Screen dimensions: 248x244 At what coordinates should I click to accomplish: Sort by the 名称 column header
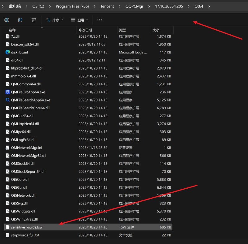[x=12, y=30]
